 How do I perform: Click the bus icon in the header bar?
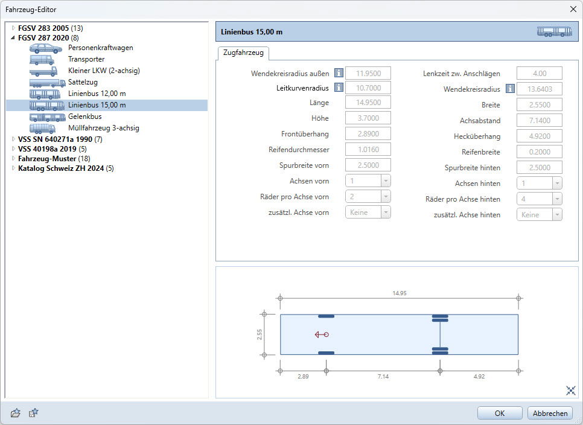(x=555, y=32)
